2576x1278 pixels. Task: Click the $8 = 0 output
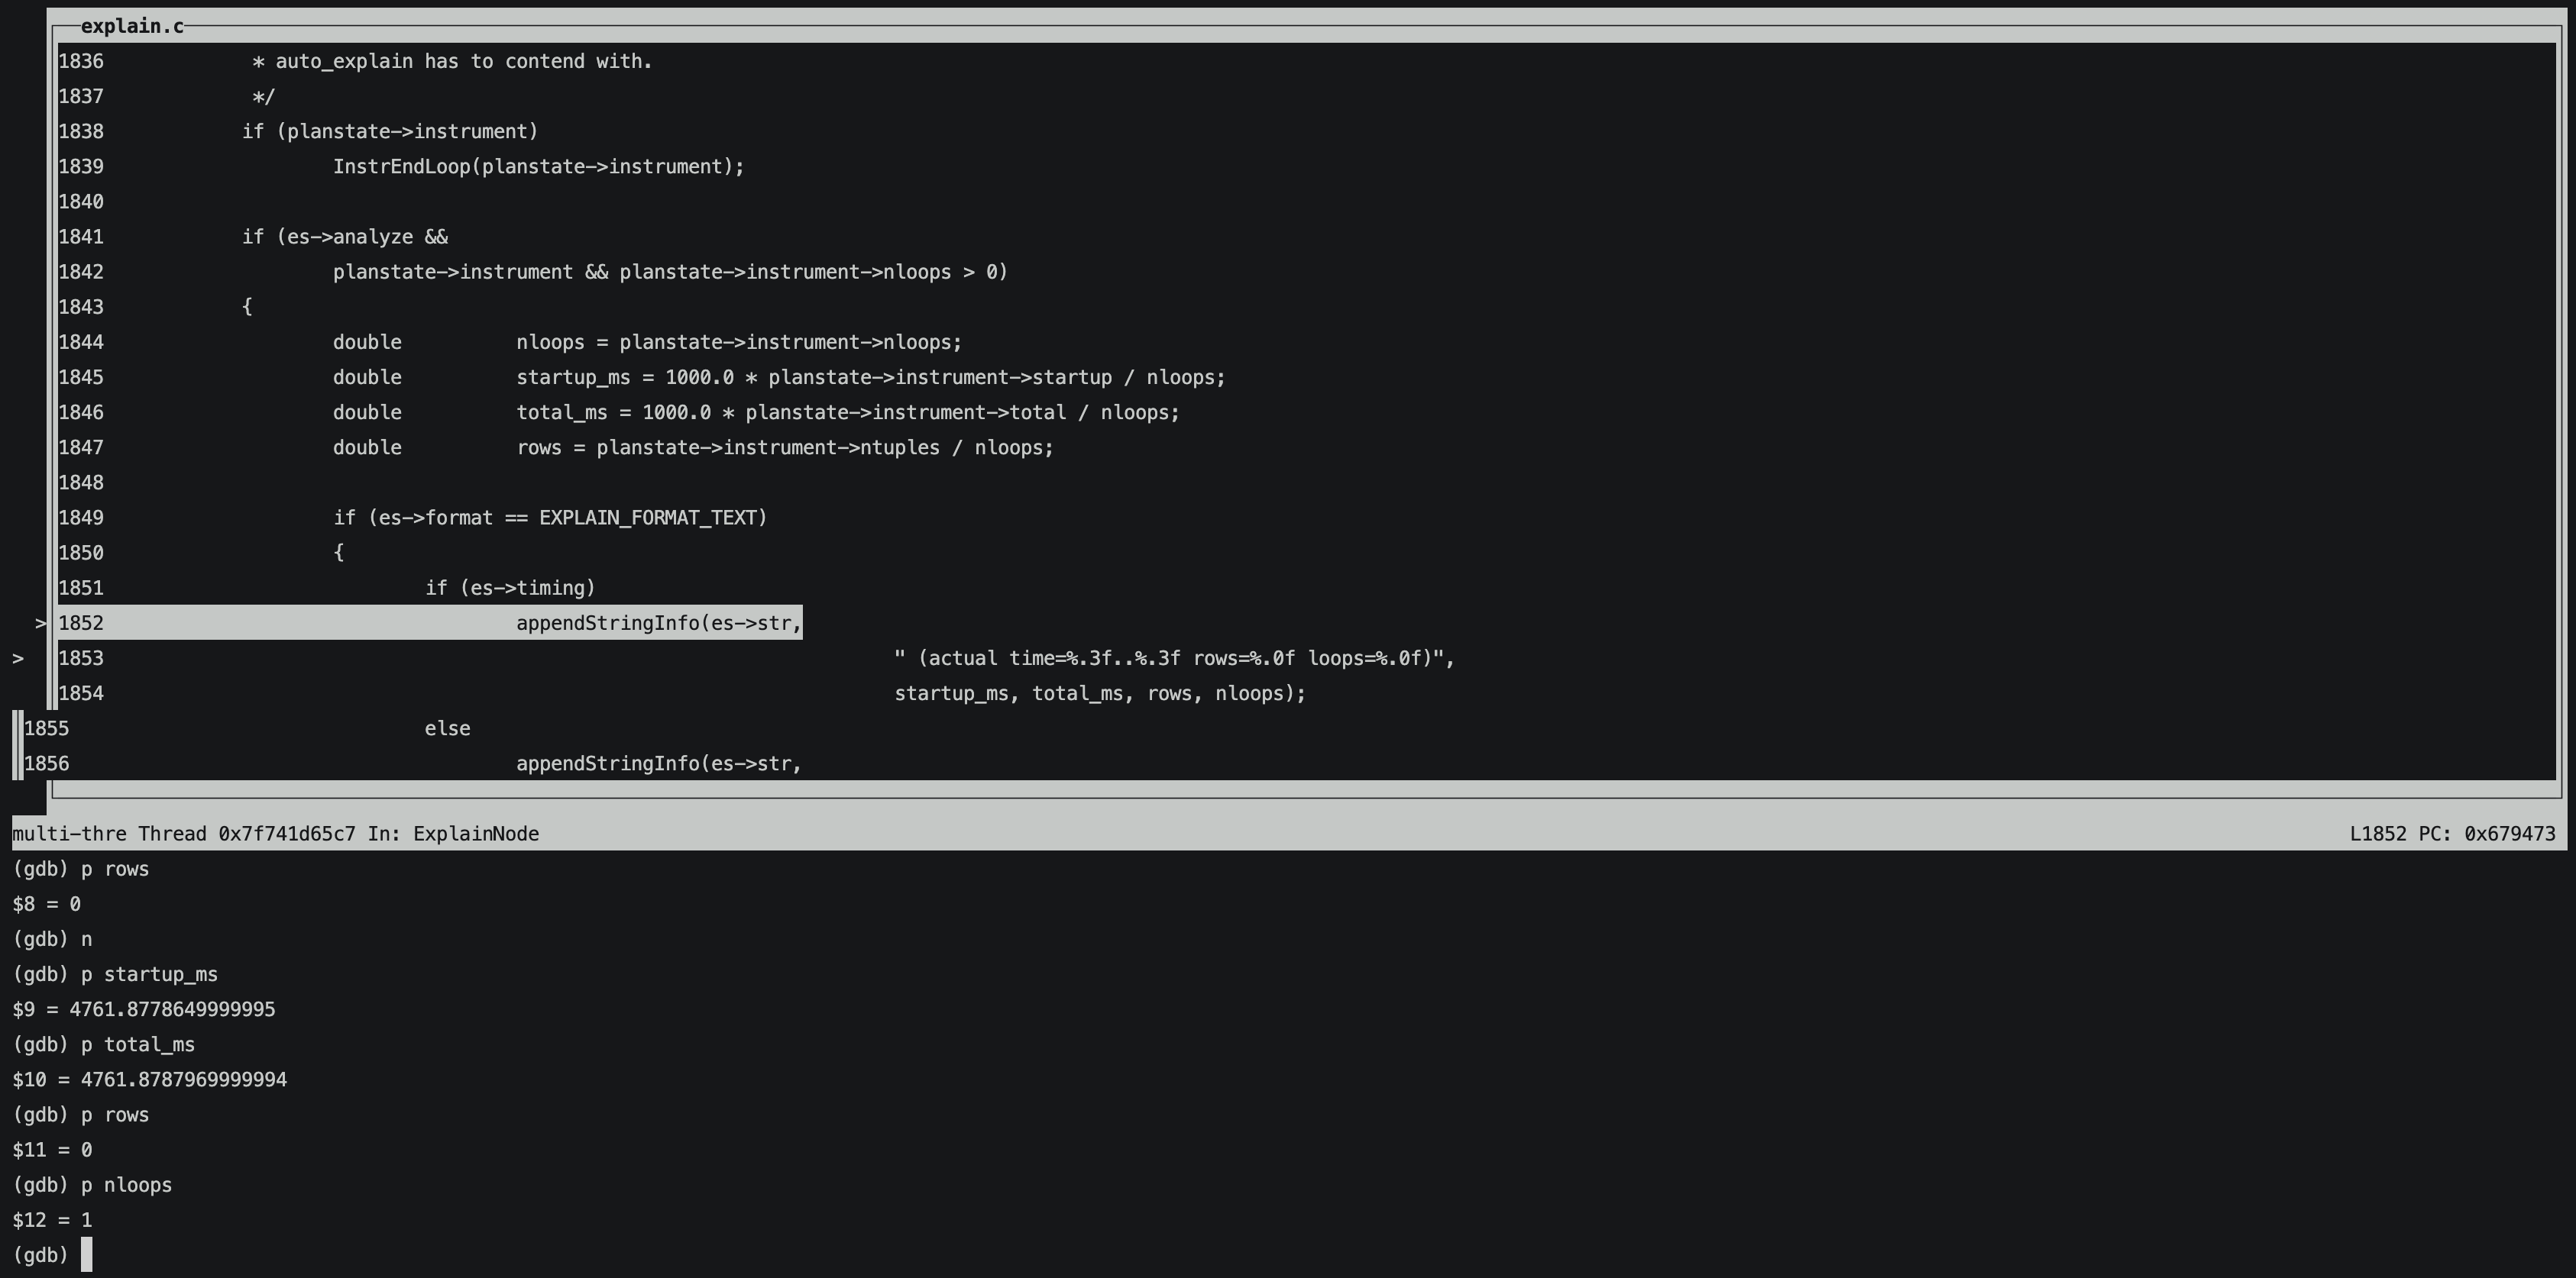(46, 904)
